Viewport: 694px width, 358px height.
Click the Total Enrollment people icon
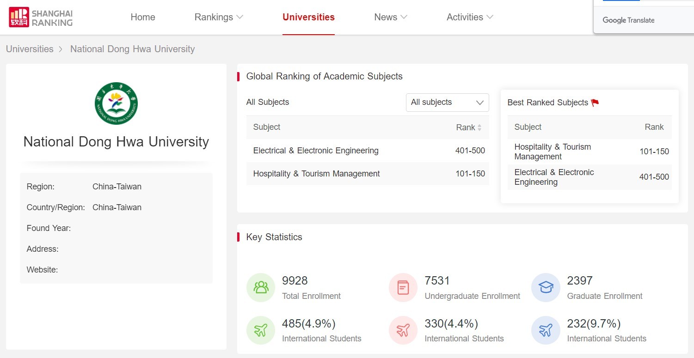[x=261, y=287]
